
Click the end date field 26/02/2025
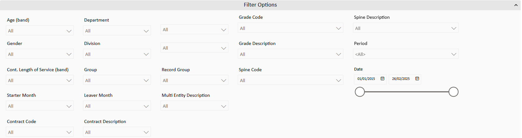tap(401, 79)
